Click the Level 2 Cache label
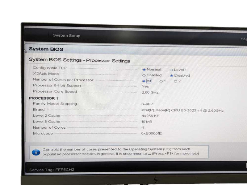The width and height of the screenshot is (247, 185). tap(47, 115)
